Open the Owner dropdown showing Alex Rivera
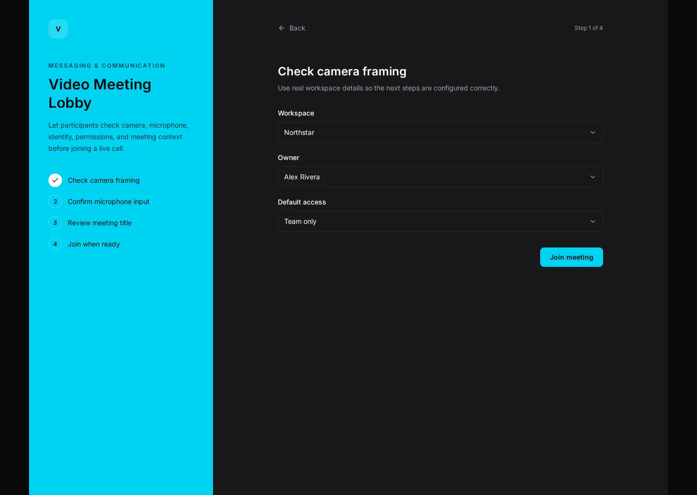 tap(440, 177)
